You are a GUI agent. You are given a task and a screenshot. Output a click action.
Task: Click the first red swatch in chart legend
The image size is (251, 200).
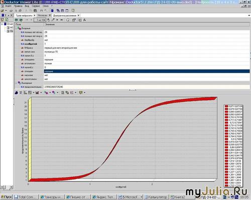click(x=226, y=106)
